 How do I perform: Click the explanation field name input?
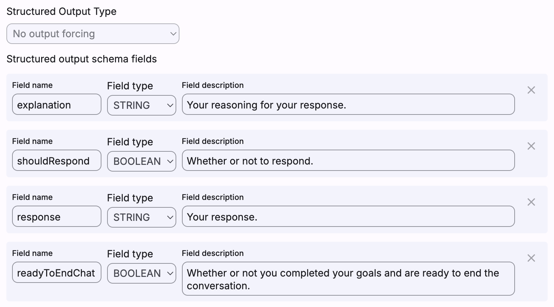tap(56, 105)
